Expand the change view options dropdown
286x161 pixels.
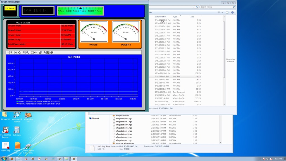[x=222, y=13]
